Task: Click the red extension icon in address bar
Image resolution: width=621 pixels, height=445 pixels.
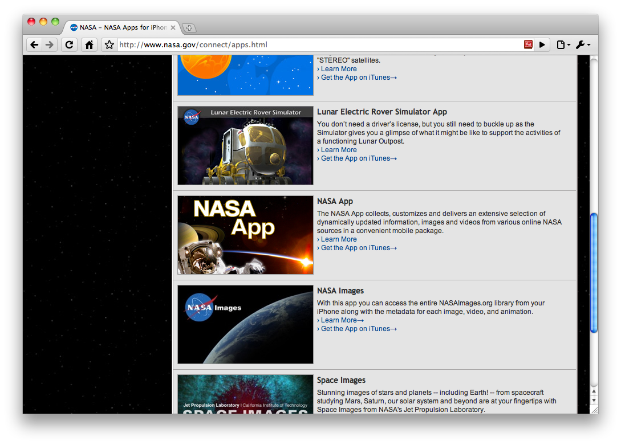Action: pos(528,44)
